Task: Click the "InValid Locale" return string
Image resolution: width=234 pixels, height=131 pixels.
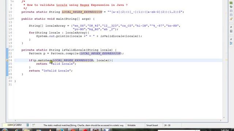Action: click(x=56, y=71)
